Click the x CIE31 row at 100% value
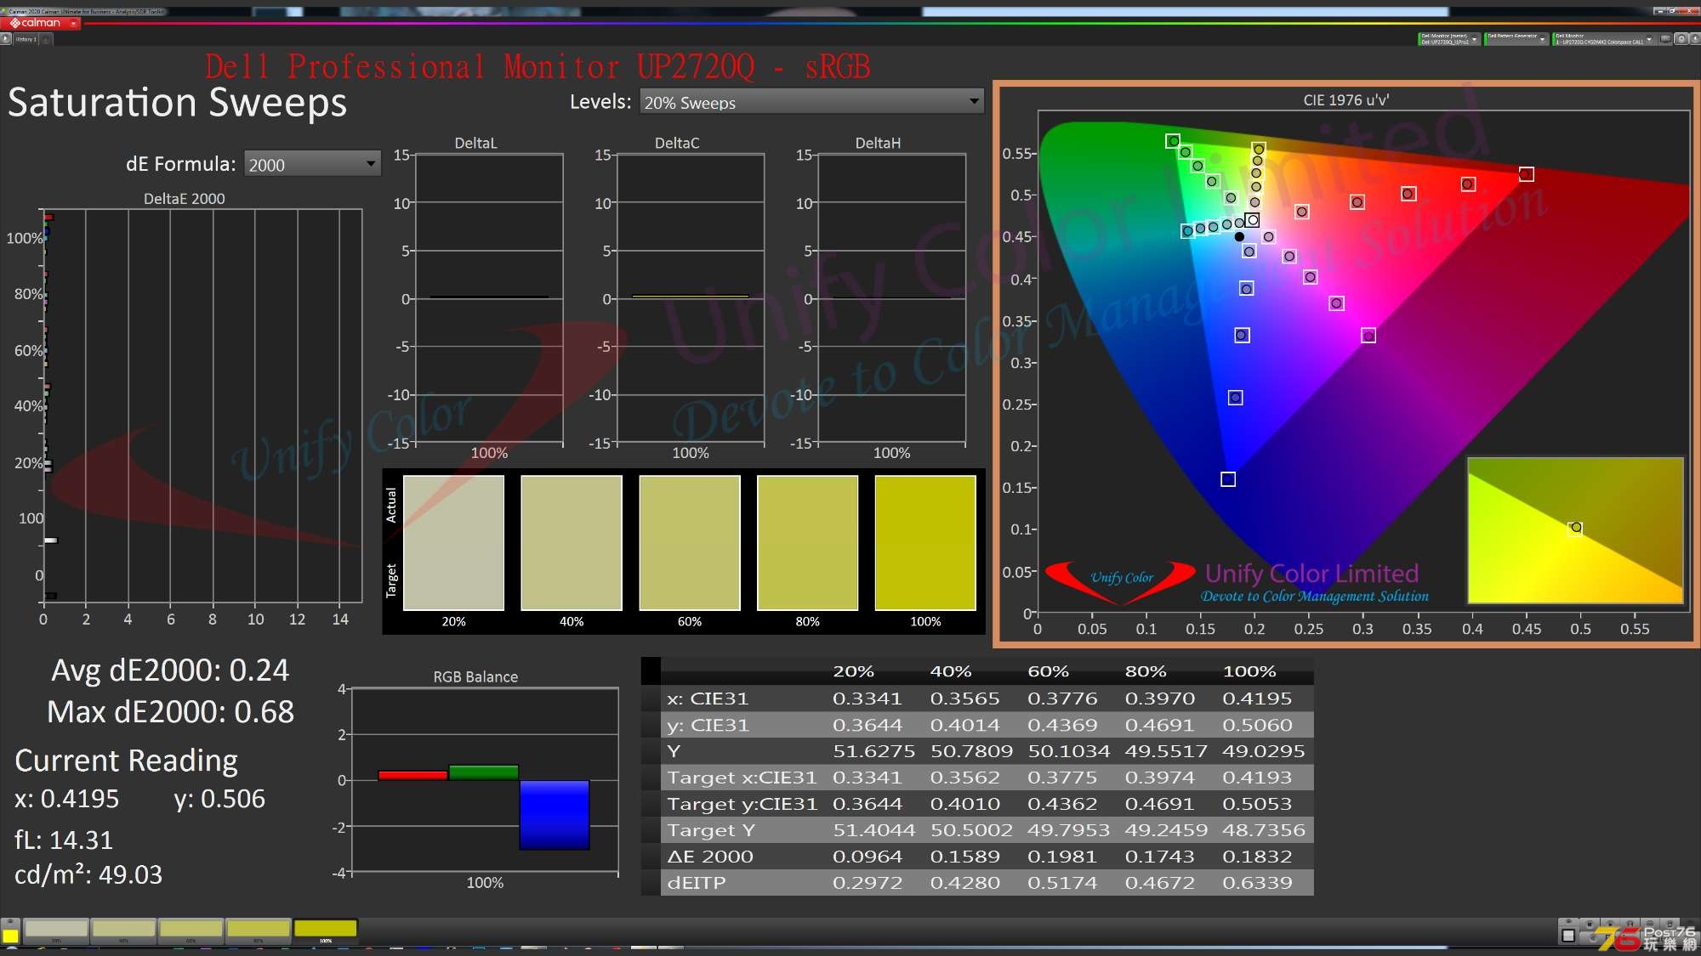This screenshot has height=956, width=1701. tap(1253, 697)
